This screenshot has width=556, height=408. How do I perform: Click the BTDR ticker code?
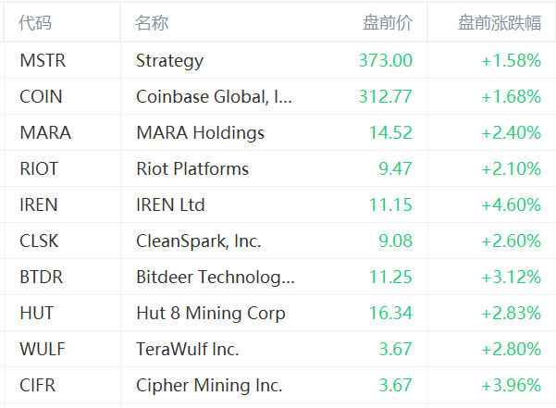coord(43,278)
